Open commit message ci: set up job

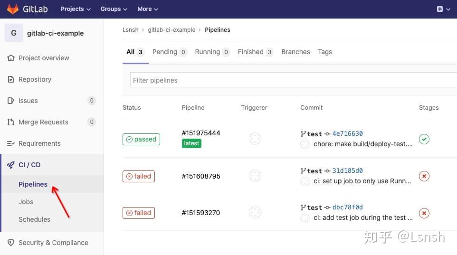coord(362,181)
